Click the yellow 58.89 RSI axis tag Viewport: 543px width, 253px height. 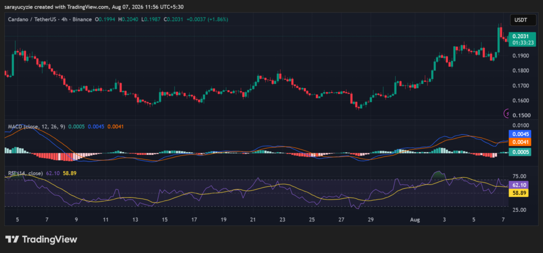(x=519, y=193)
